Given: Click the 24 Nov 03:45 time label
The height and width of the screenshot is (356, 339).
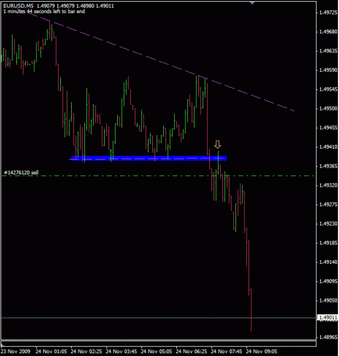Looking at the screenshot, I should point(122,351).
